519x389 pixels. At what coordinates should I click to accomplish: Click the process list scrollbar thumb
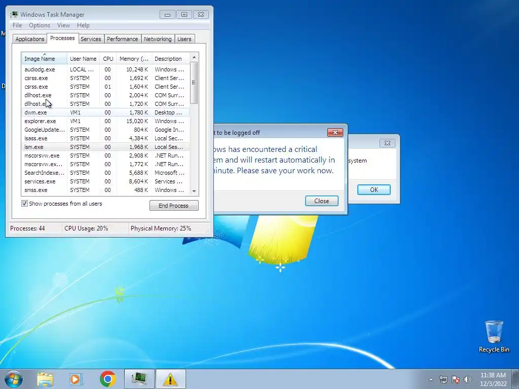pos(194,83)
